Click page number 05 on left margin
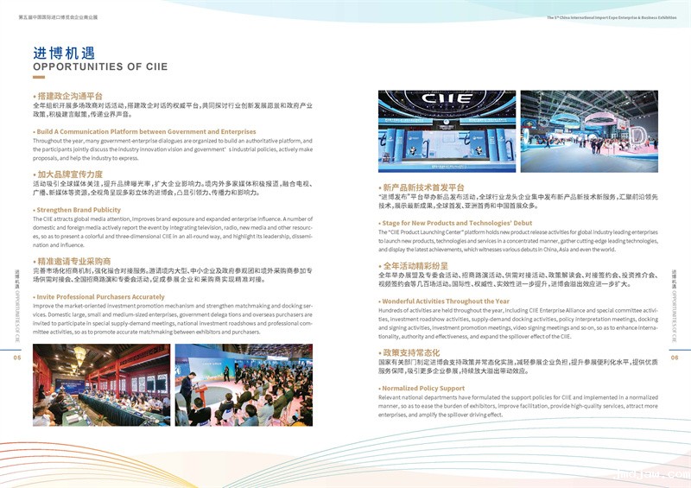Viewport: 691px width, 488px height. (x=16, y=357)
